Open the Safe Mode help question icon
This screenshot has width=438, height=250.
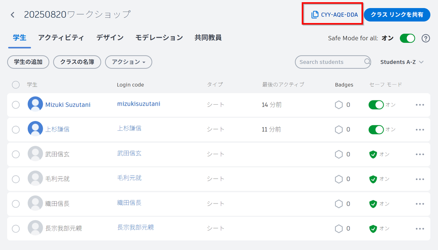(x=426, y=38)
